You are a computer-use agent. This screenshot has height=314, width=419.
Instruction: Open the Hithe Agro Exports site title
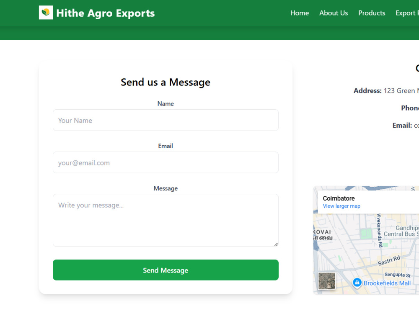pyautogui.click(x=106, y=13)
